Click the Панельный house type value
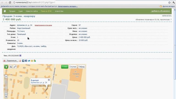Screen dimensions: 176x99 21,34
